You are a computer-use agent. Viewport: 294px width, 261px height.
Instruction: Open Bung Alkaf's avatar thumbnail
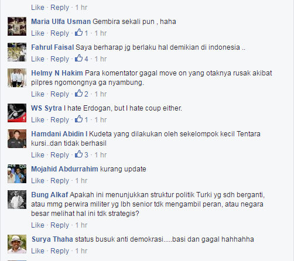coord(17,200)
